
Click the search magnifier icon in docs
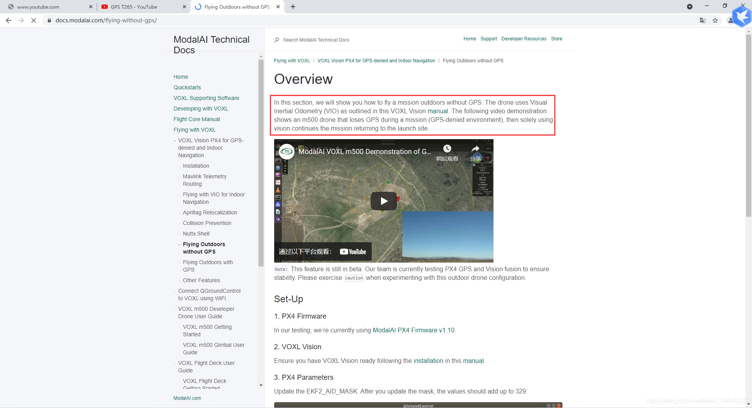tap(277, 40)
